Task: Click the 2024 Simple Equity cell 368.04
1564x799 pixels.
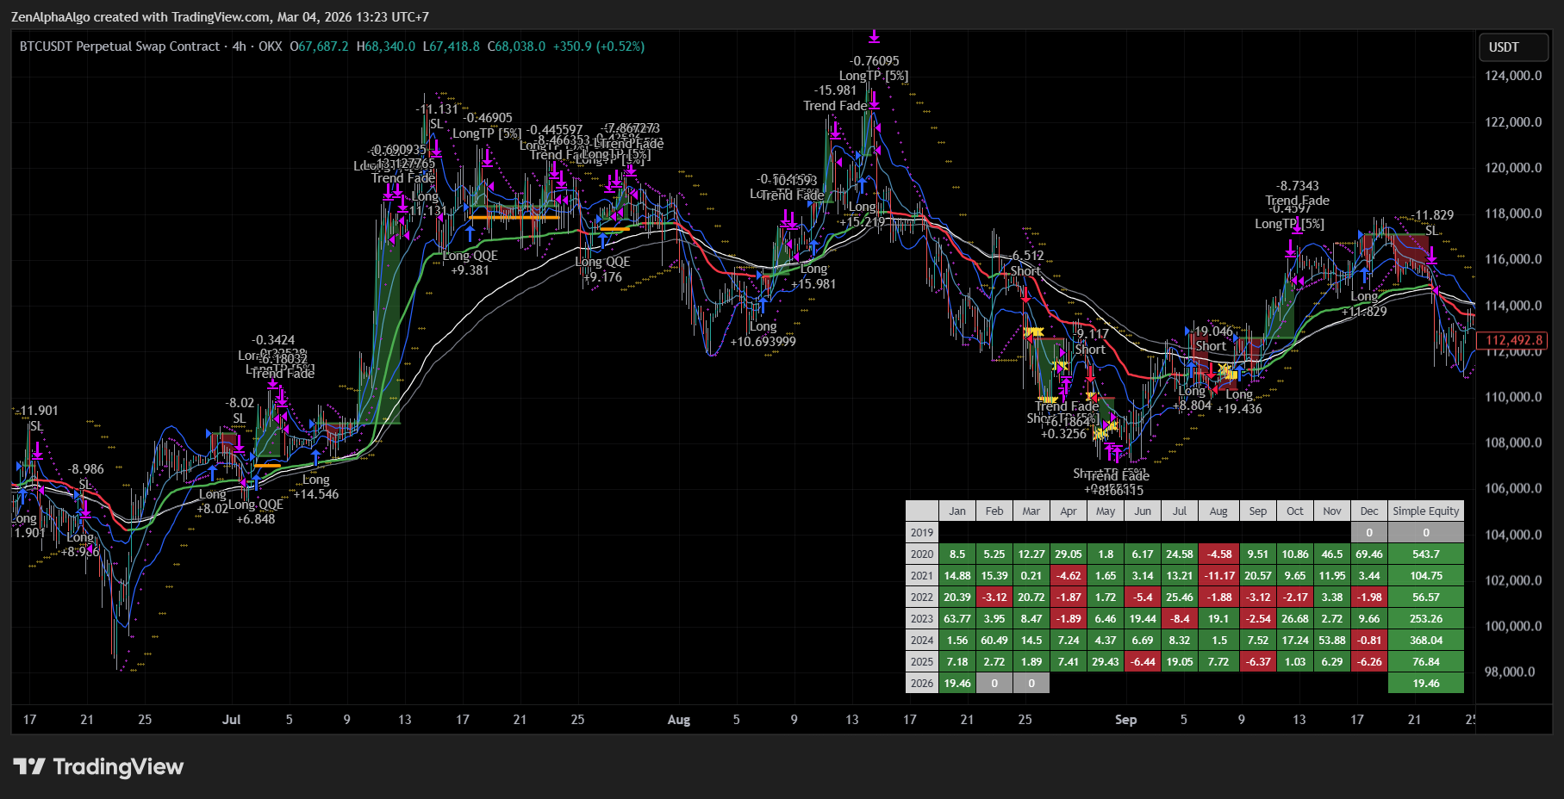Action: click(1426, 640)
